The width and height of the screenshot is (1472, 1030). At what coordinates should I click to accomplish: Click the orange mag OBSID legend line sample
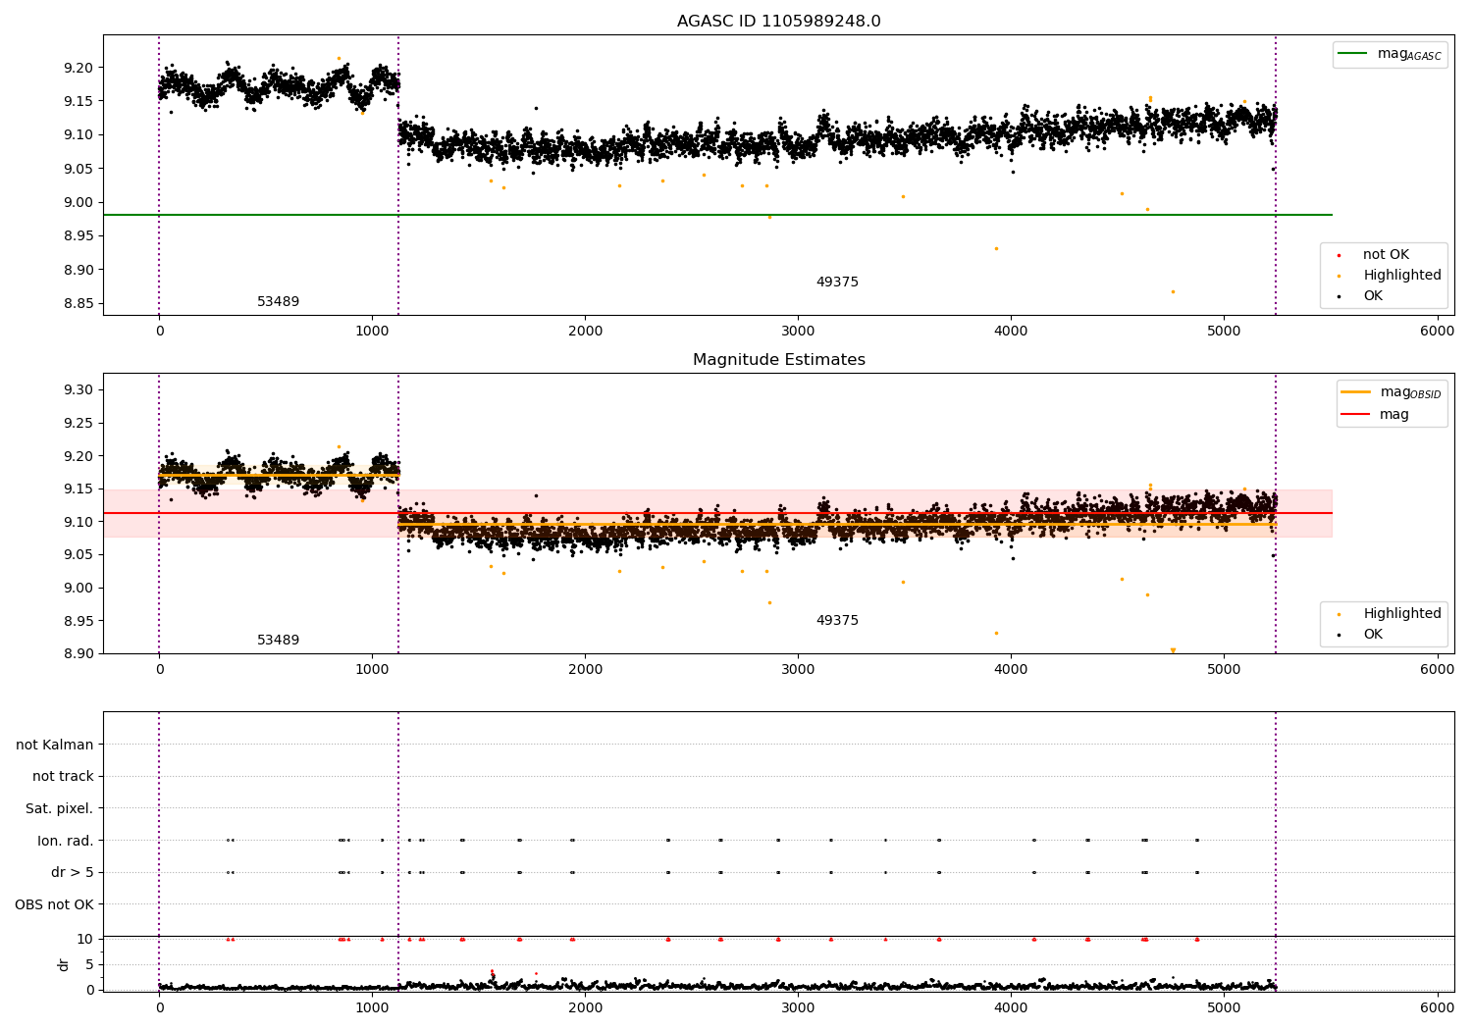pyautogui.click(x=1355, y=392)
